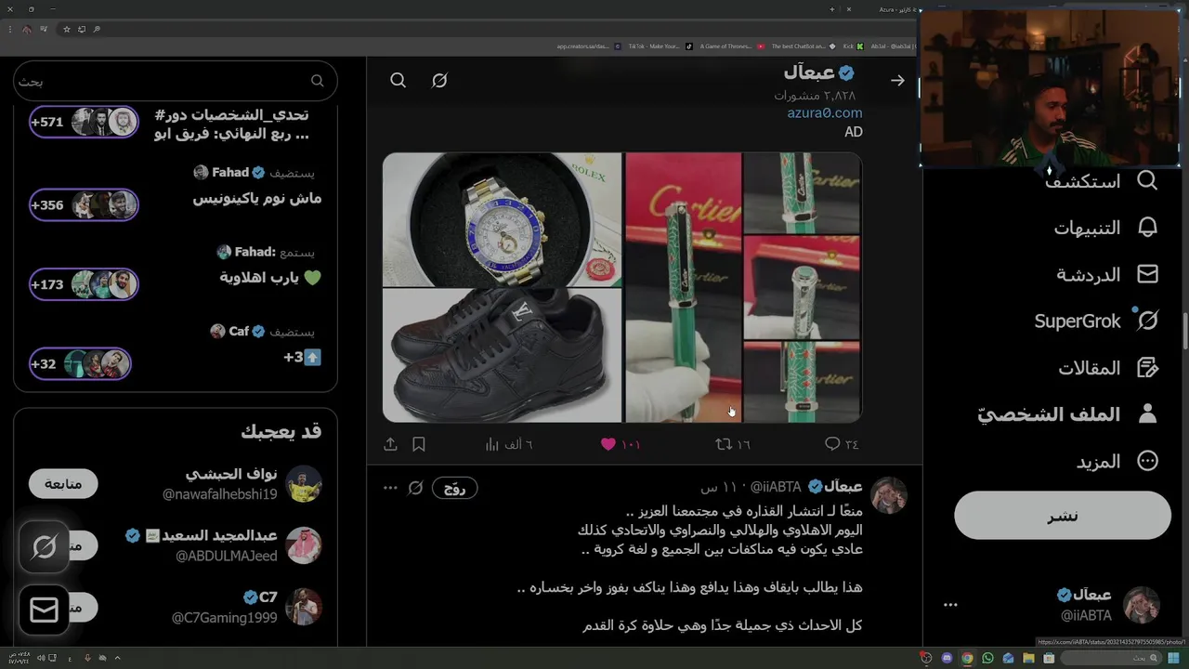
Task: Expand المزيد more menu in the sidebar
Action: pyautogui.click(x=1119, y=461)
